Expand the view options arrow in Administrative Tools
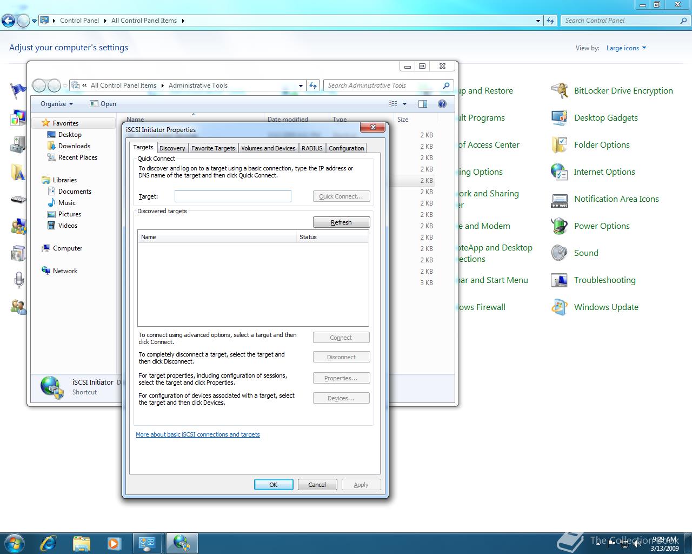The width and height of the screenshot is (692, 554). (x=404, y=104)
